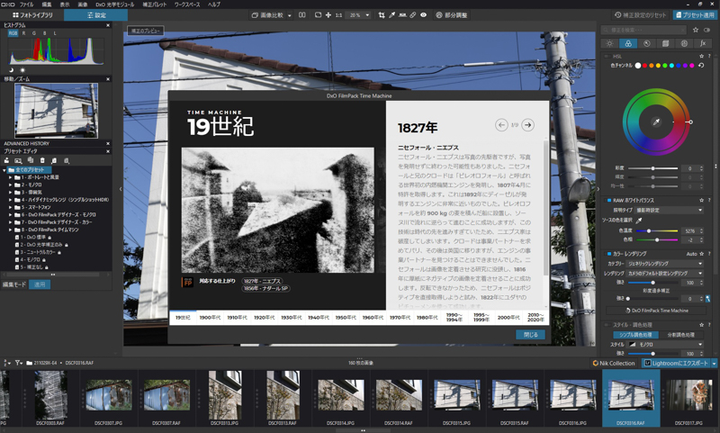Viewport: 720px width, 433px height.
Task: Click the DxO FilmPack Time Machine button
Action: pyautogui.click(x=657, y=311)
